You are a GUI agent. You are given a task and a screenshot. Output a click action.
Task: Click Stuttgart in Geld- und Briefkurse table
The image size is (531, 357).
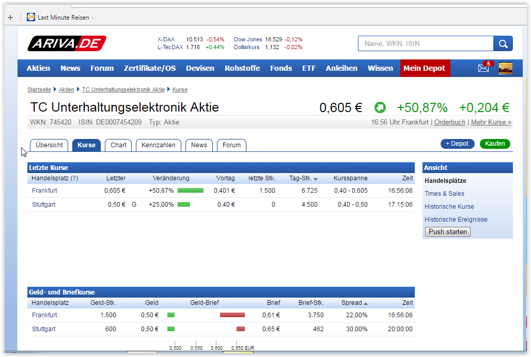(x=44, y=329)
